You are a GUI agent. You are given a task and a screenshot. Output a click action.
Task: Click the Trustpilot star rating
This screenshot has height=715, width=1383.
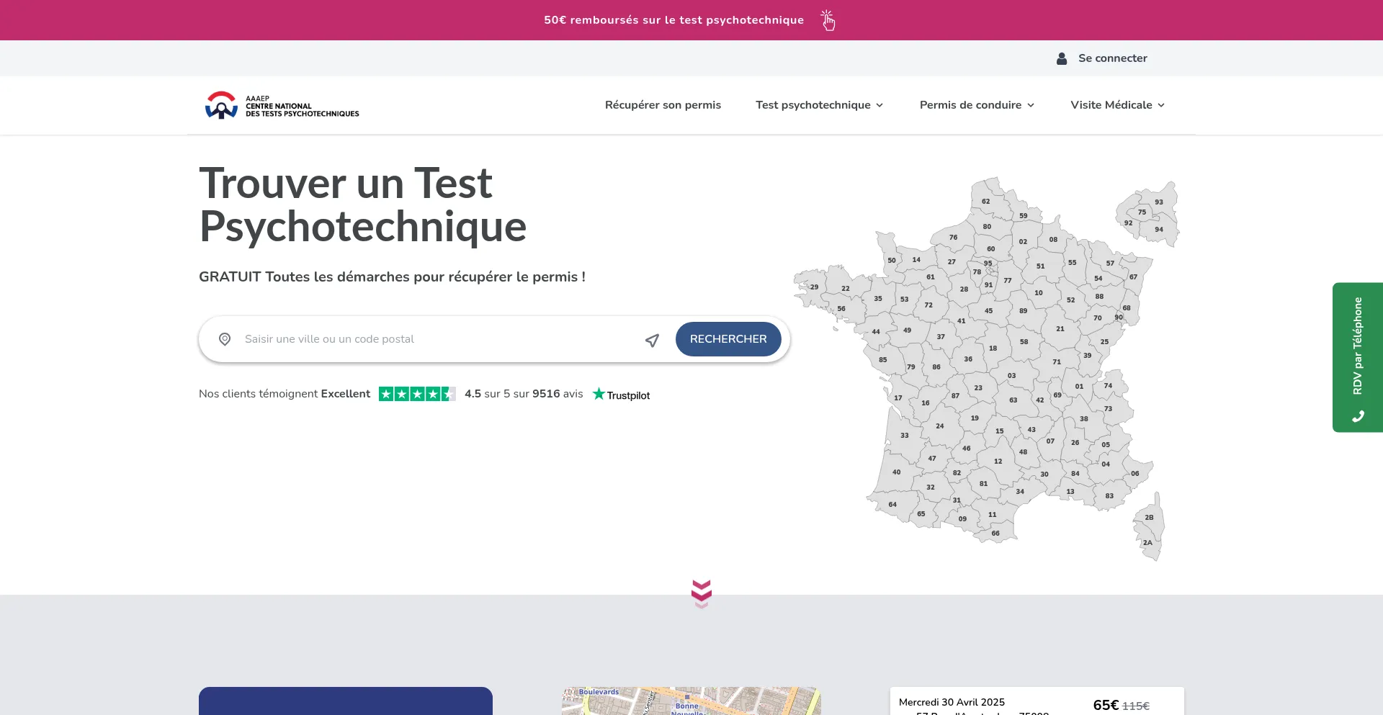pos(417,394)
